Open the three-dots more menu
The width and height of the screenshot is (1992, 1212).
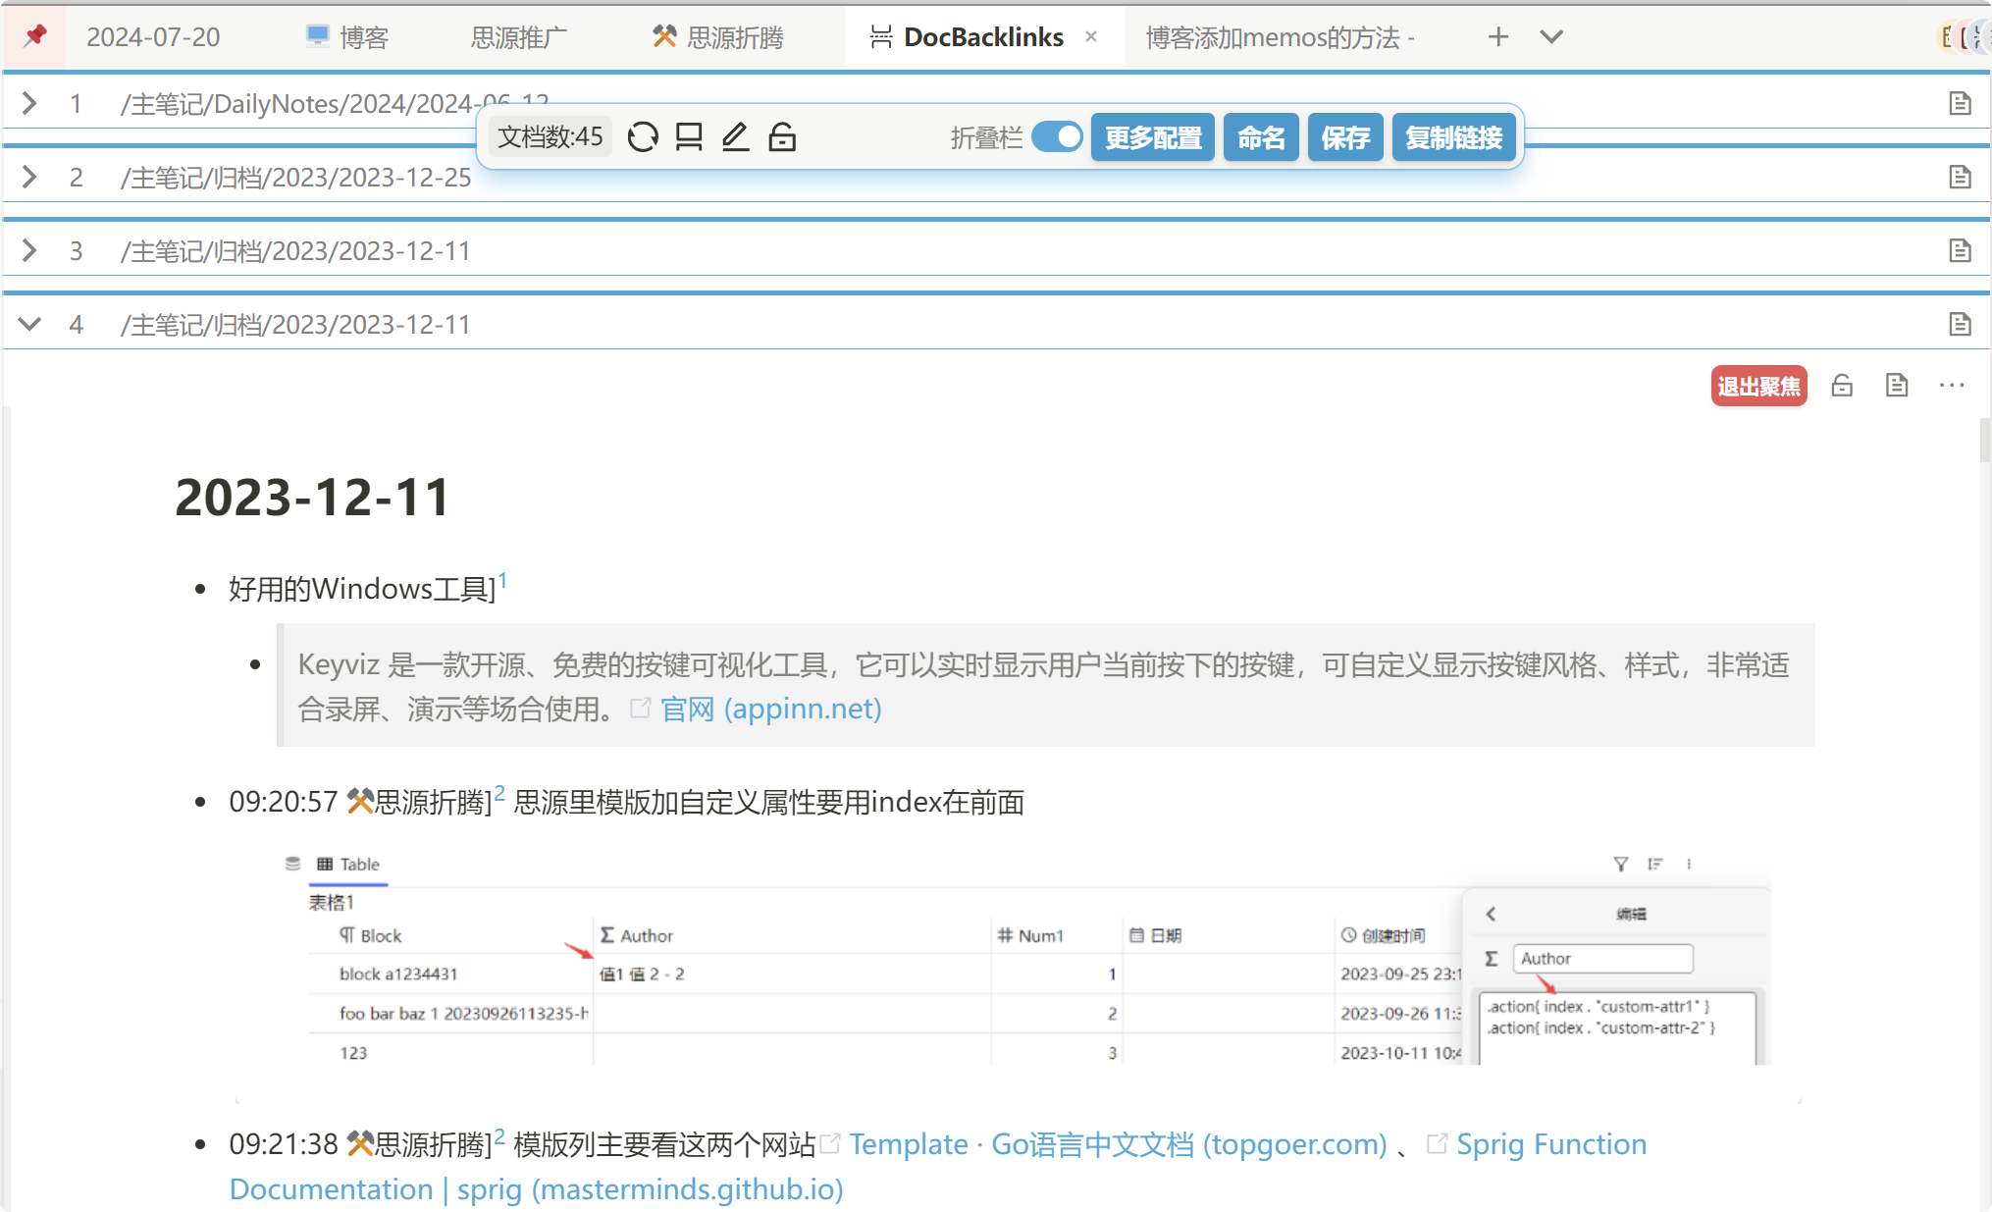point(1951,386)
